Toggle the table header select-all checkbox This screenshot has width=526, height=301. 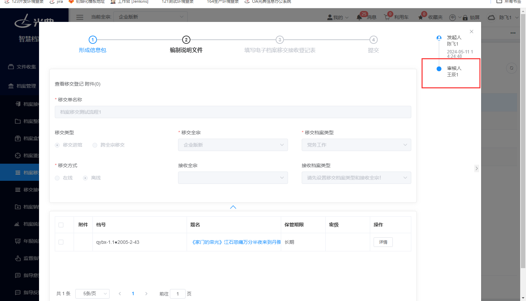pos(61,225)
